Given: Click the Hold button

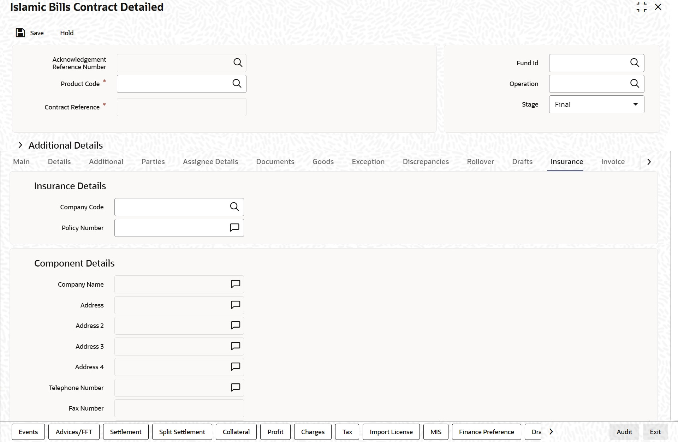Looking at the screenshot, I should 67,33.
